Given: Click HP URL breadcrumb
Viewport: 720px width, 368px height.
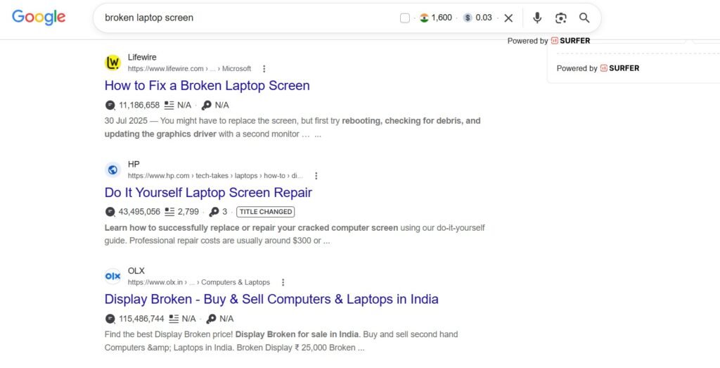Looking at the screenshot, I should 215,176.
